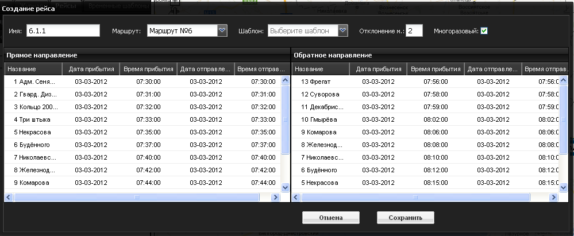Viewport: 574px width, 236px height.
Task: Click left arrow of Обратное направление horizontal scrollbar
Action: 296,197
